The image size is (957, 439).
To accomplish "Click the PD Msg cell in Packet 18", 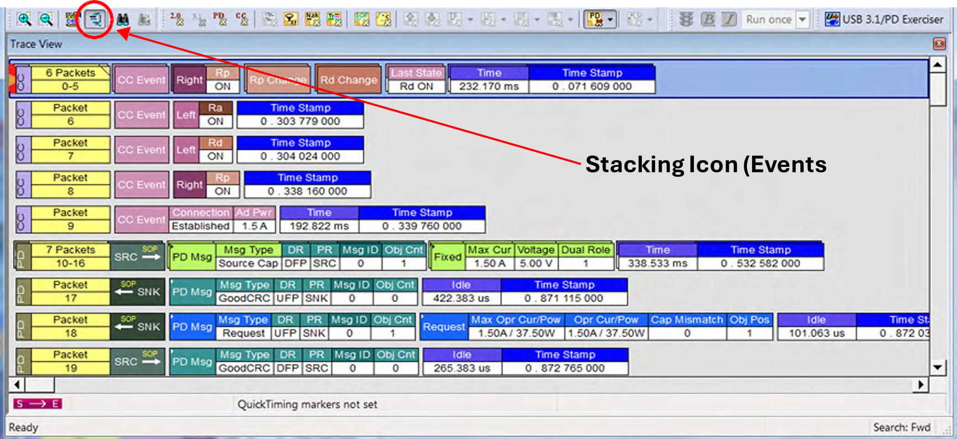I will click(192, 326).
